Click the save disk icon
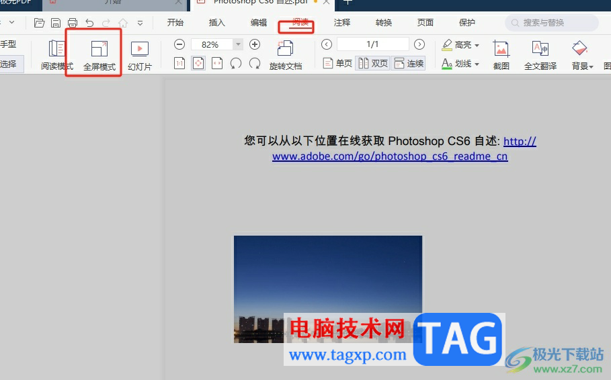This screenshot has width=611, height=380. [56, 23]
